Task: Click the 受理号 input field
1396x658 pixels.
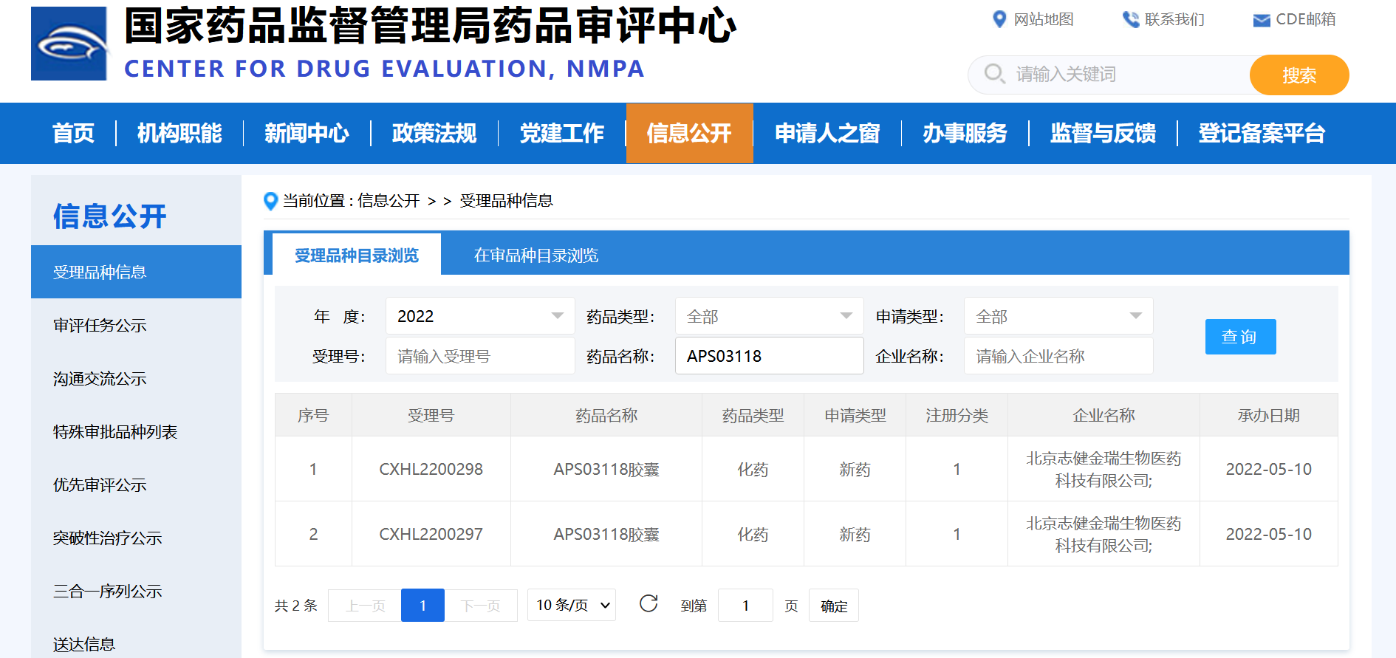Action: click(480, 356)
